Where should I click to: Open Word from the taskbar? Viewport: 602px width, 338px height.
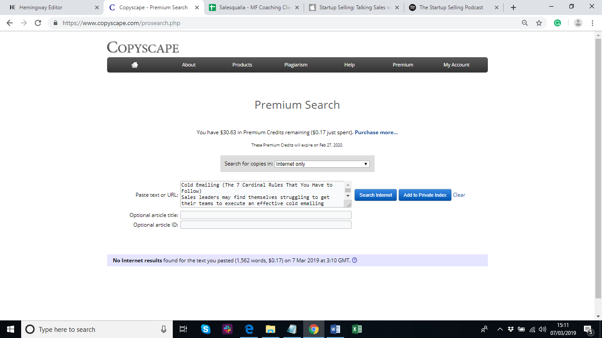point(335,329)
